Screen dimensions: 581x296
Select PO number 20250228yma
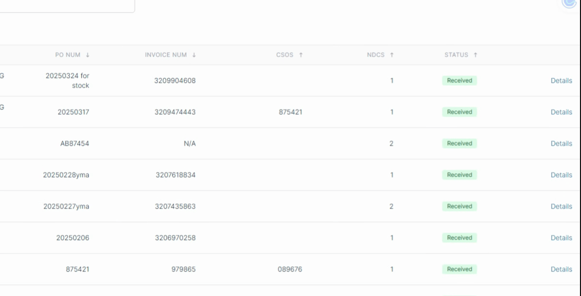coord(66,175)
